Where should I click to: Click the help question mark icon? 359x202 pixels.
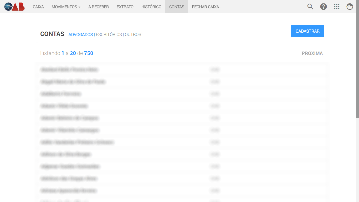(323, 7)
